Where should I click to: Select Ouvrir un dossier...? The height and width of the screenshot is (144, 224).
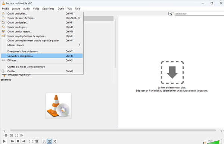[42, 22]
